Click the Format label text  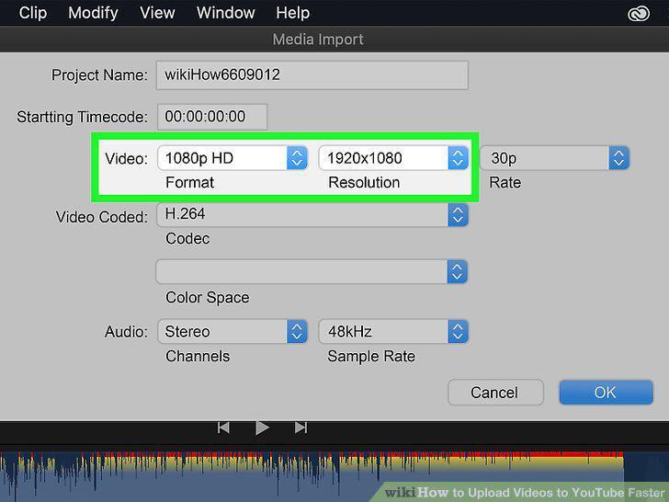(189, 183)
